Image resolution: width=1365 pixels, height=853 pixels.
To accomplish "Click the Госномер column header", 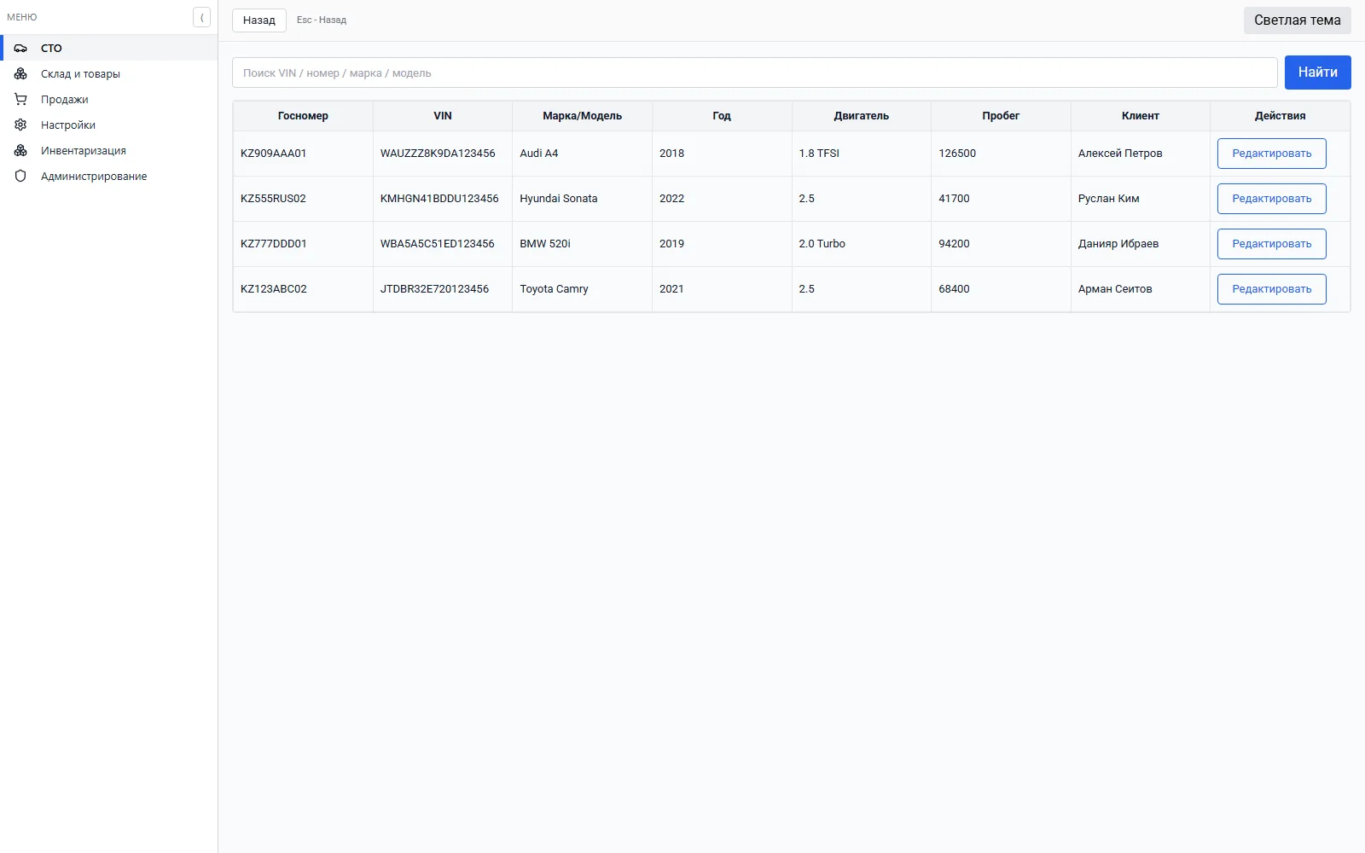I will (x=303, y=116).
